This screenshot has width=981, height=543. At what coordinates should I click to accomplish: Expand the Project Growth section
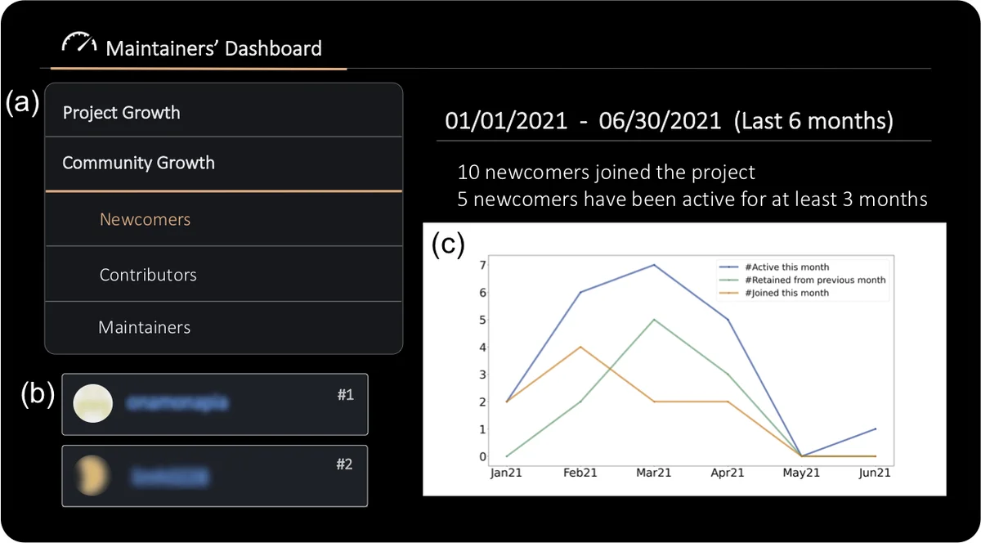click(122, 112)
